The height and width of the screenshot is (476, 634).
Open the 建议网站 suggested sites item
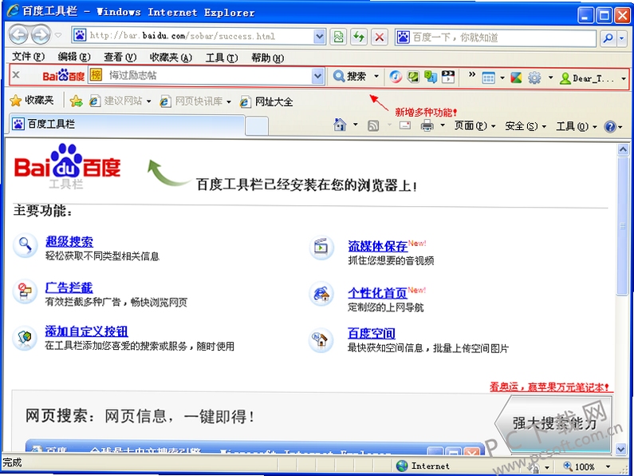[x=120, y=101]
